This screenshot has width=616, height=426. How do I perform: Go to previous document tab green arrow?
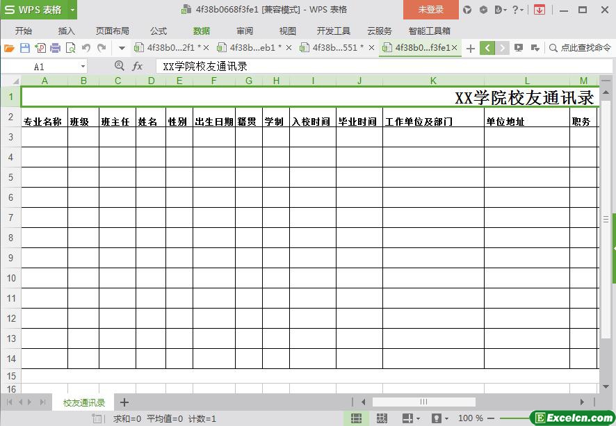click(487, 48)
